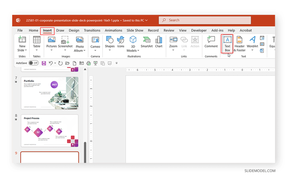Expand the 3D Models dropdown arrow
This screenshot has height=178, width=287.
point(138,51)
